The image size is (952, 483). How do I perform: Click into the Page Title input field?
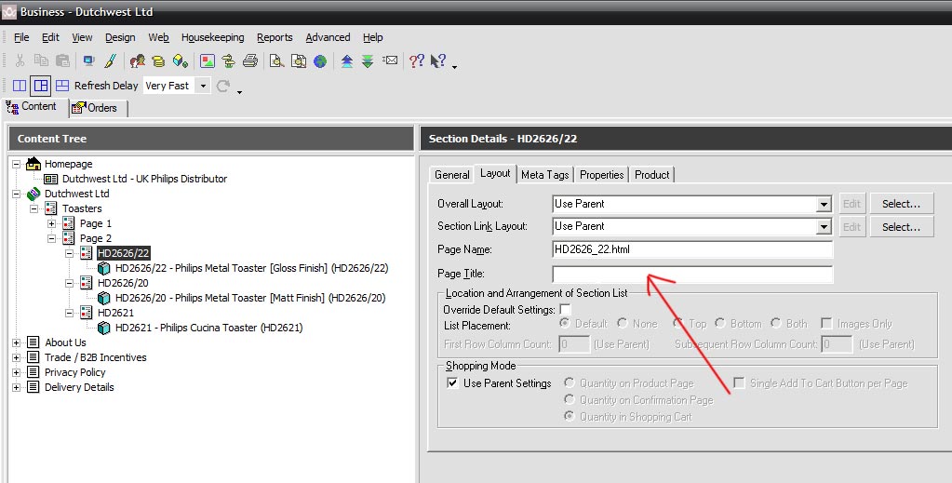(692, 274)
